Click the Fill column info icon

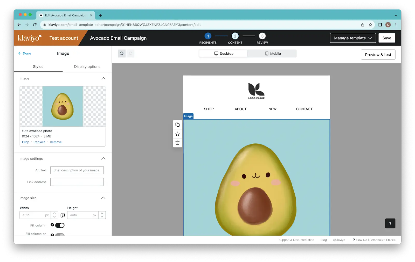[52, 225]
